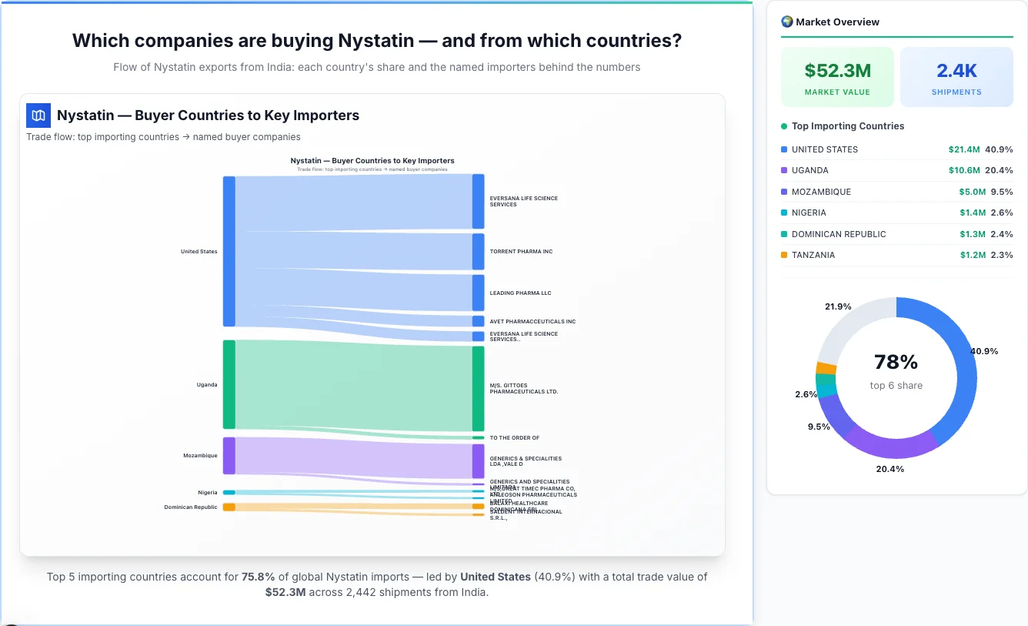1028x626 pixels.
Task: Click the 78% center of the donut chart
Action: pyautogui.click(x=896, y=361)
